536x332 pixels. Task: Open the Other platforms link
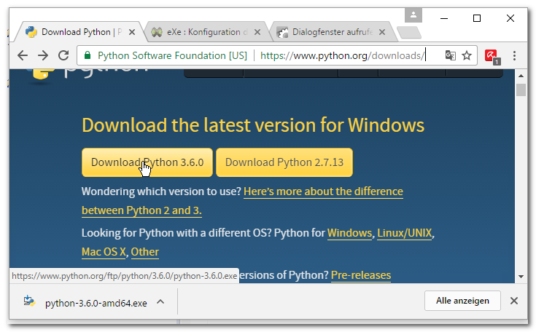(144, 252)
